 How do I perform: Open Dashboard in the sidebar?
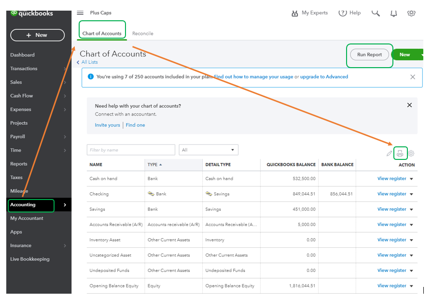pos(23,55)
